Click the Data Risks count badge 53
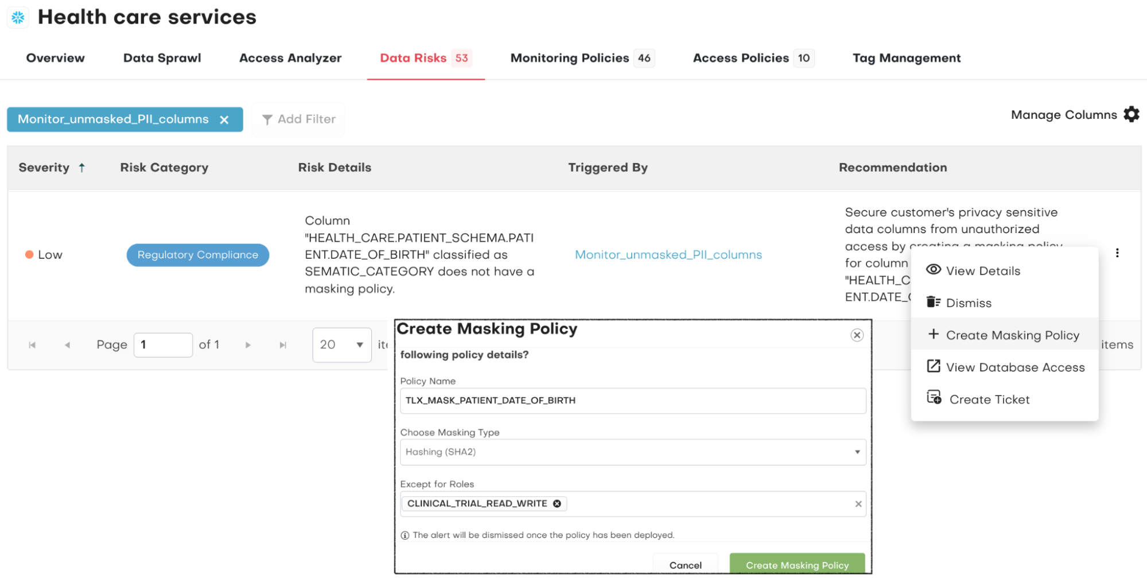The image size is (1147, 578). point(461,58)
